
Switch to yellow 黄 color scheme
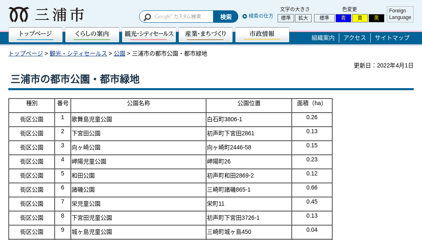(x=360, y=18)
